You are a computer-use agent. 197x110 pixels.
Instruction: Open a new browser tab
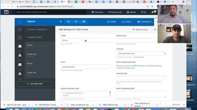coord(173,2)
